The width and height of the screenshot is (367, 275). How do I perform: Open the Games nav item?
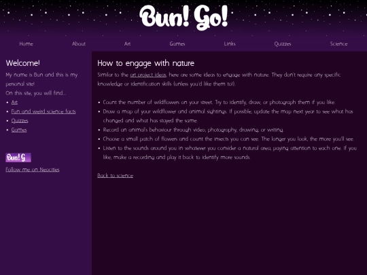pos(177,43)
